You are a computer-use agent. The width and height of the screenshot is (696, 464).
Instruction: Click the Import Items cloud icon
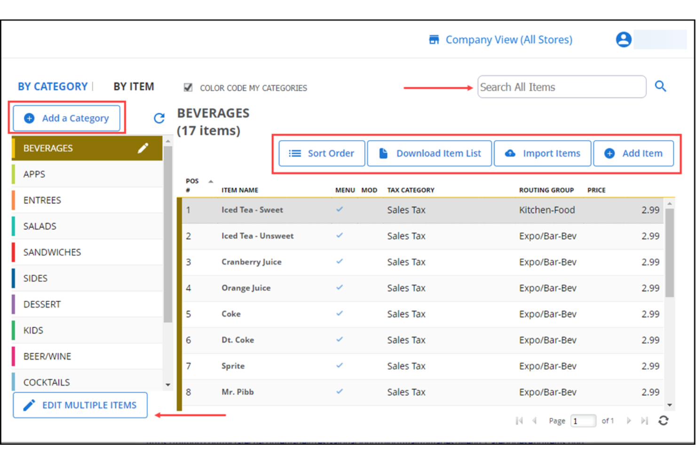point(510,153)
